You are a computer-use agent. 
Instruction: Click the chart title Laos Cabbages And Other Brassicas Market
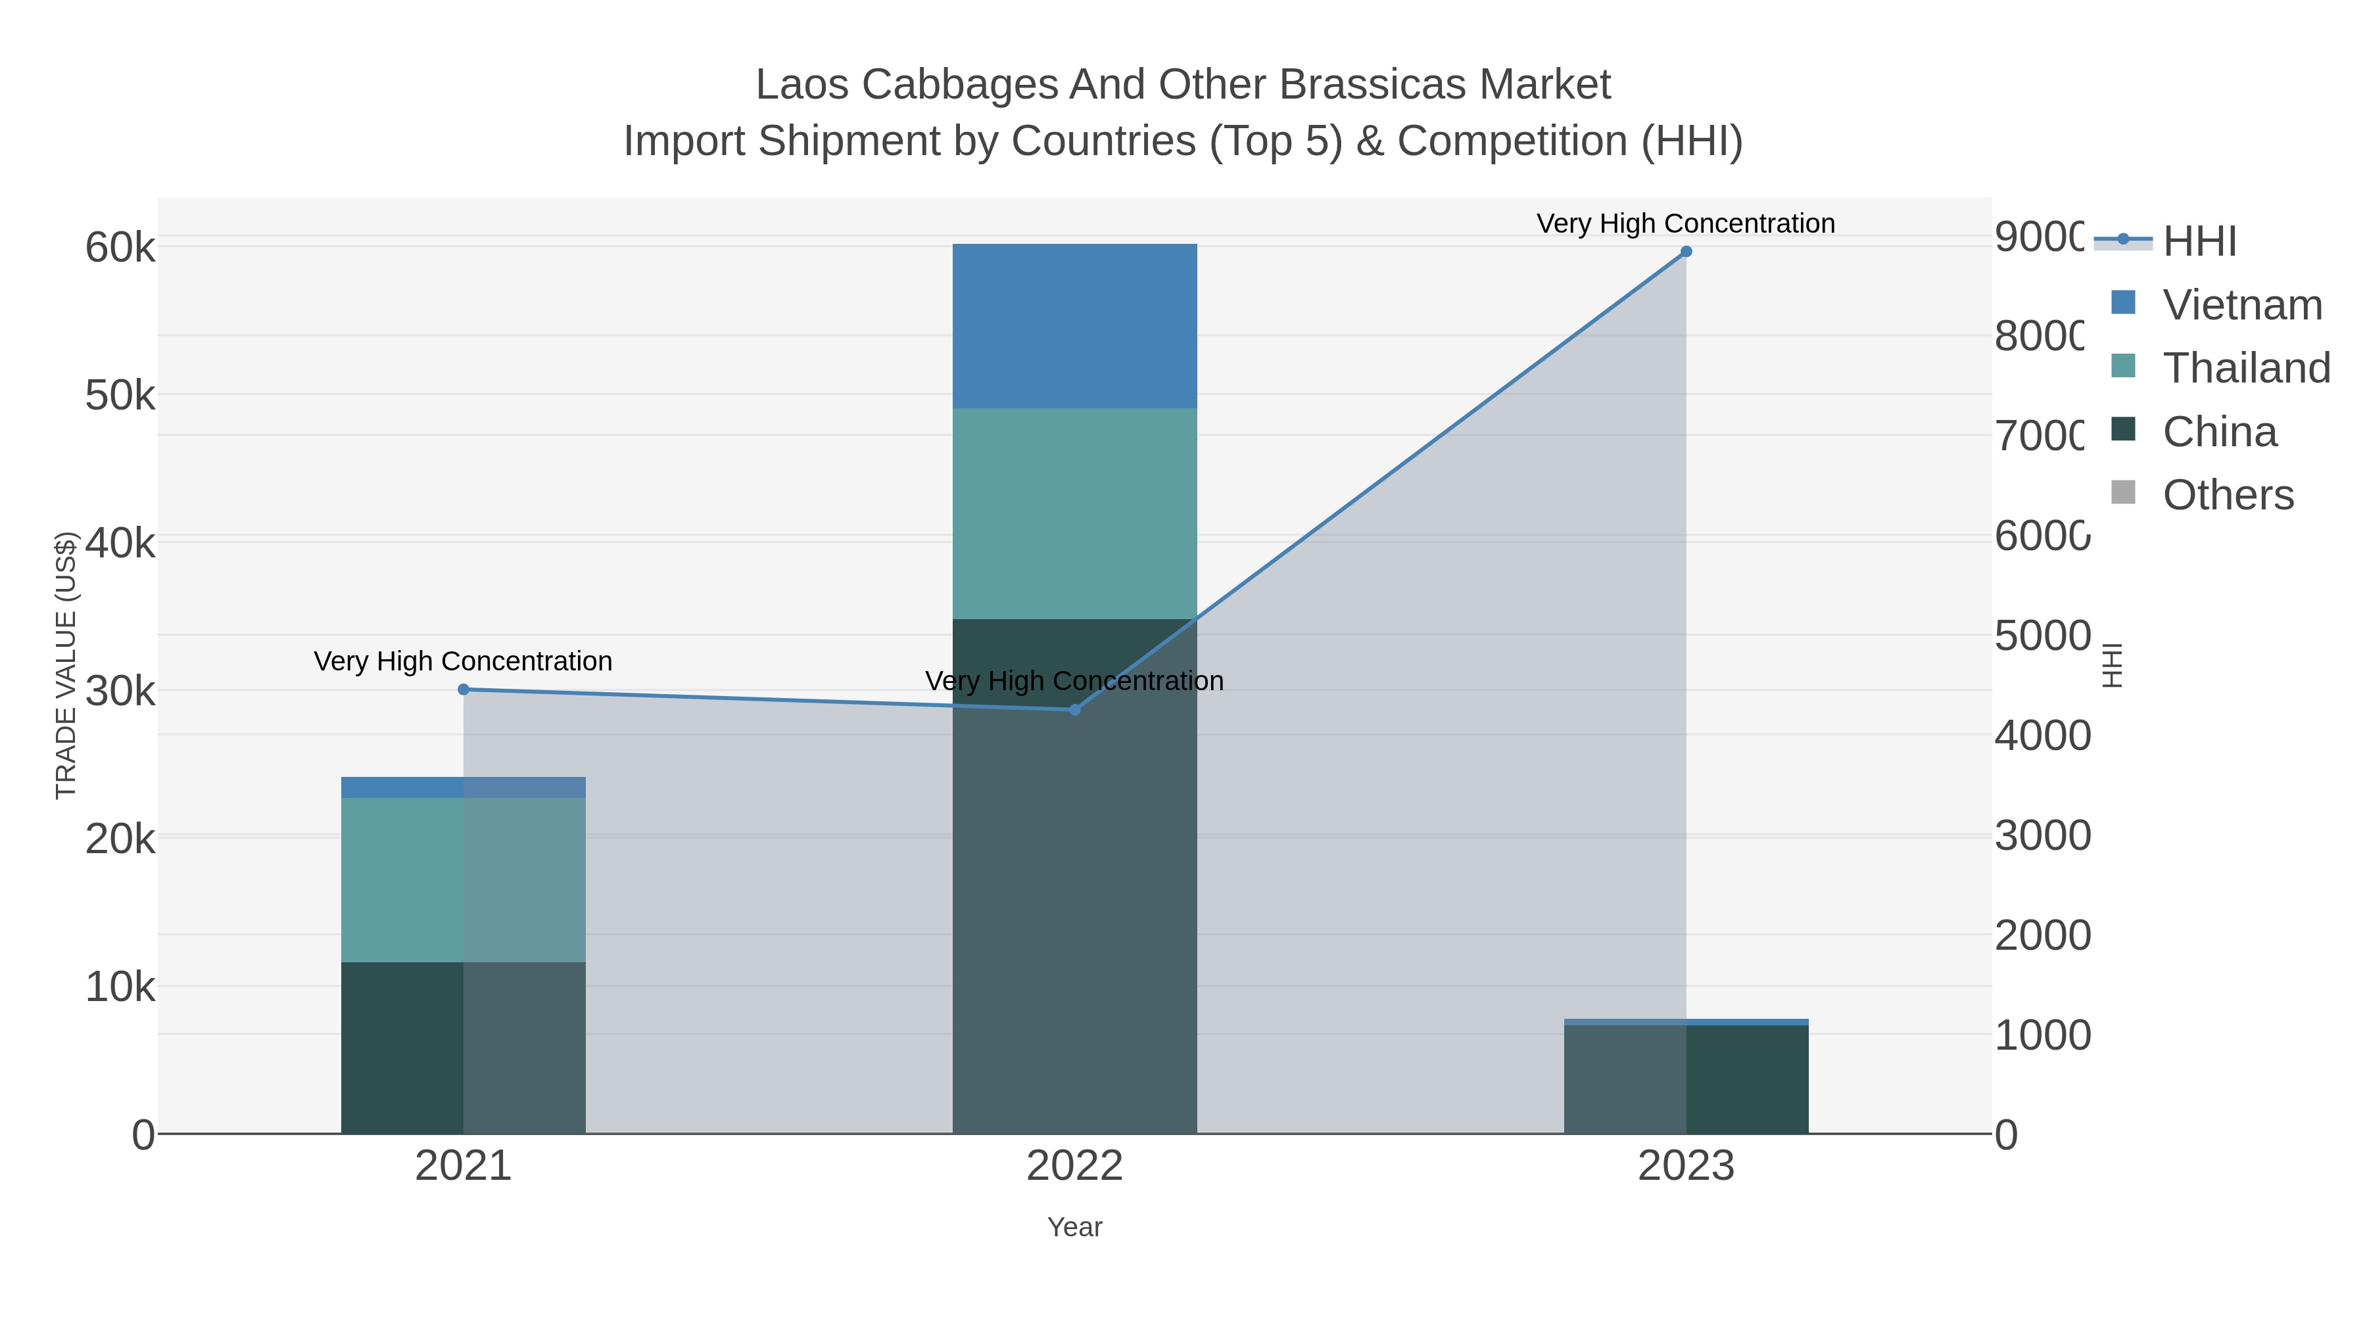(x=1183, y=85)
